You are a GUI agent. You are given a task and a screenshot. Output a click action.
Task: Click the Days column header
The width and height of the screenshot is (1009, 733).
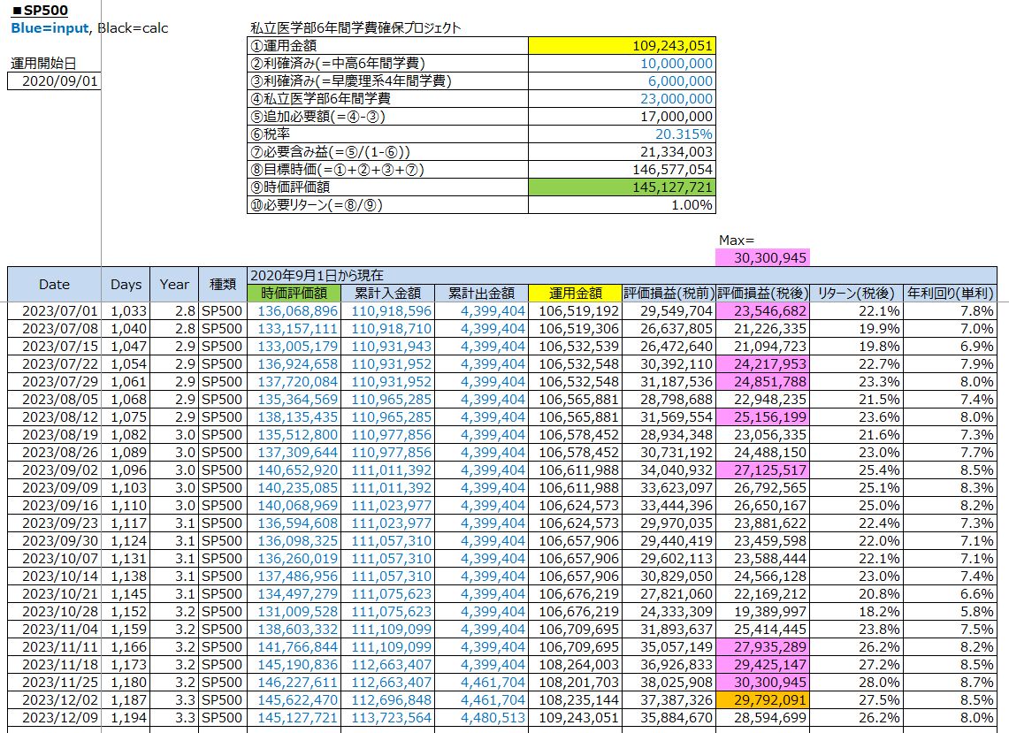pos(126,285)
